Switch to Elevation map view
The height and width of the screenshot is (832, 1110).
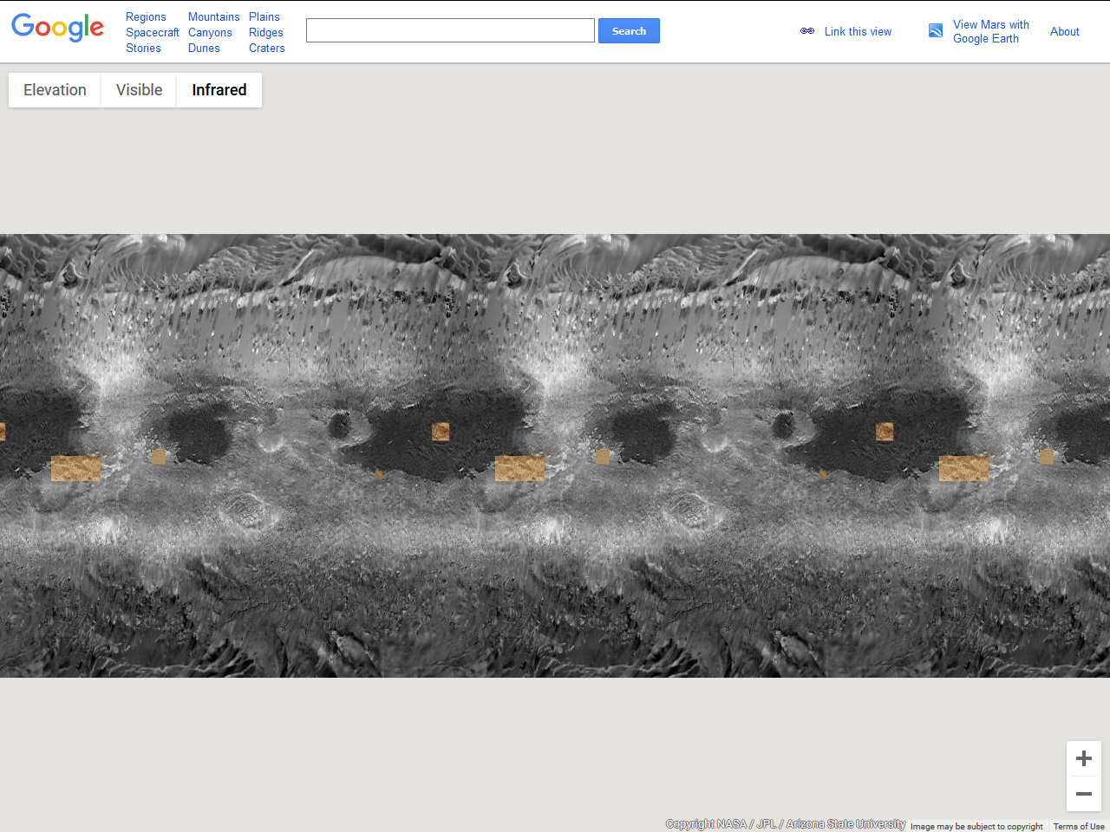pyautogui.click(x=55, y=90)
